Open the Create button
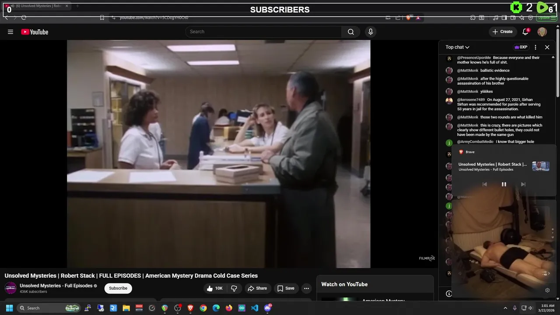 click(502, 31)
